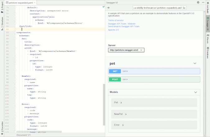Open Swagger UI settings gear
The width and height of the screenshot is (210, 137).
pyautogui.click(x=198, y=2)
